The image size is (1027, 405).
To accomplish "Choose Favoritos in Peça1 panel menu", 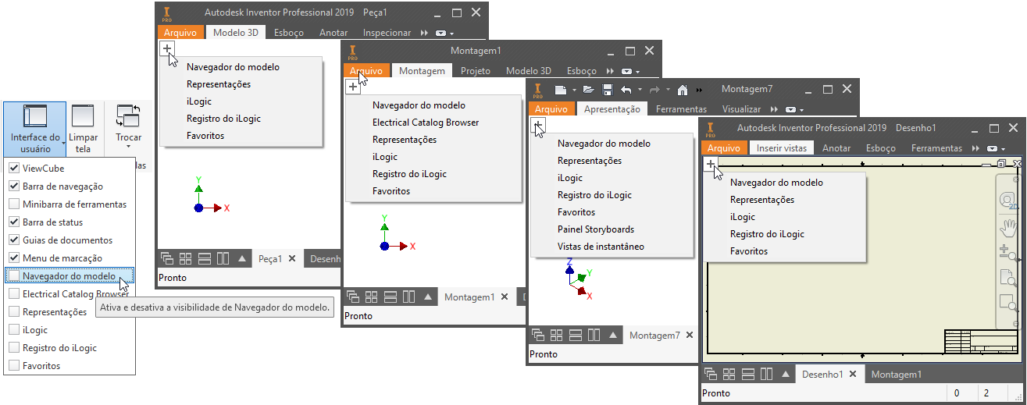I will [205, 136].
